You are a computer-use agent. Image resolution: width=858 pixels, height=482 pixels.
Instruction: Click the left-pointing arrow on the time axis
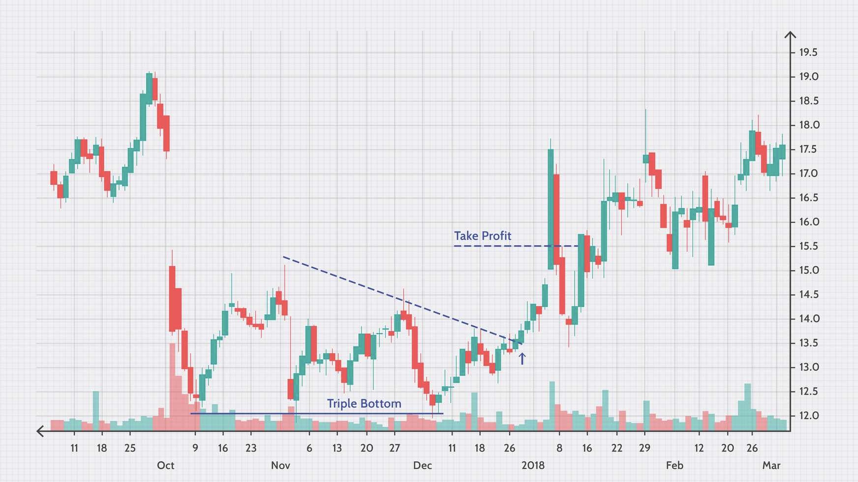41,431
